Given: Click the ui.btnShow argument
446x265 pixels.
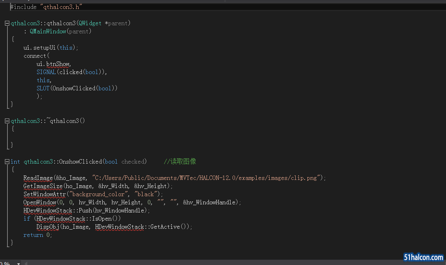Looking at the screenshot, I should tap(53, 64).
